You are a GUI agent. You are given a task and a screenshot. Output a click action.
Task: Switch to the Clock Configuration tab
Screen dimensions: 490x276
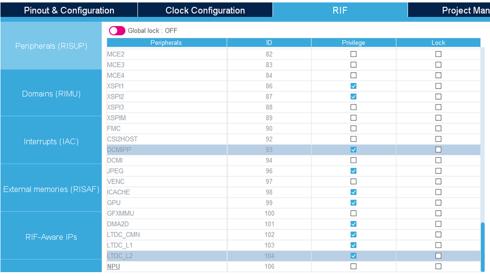click(x=205, y=10)
